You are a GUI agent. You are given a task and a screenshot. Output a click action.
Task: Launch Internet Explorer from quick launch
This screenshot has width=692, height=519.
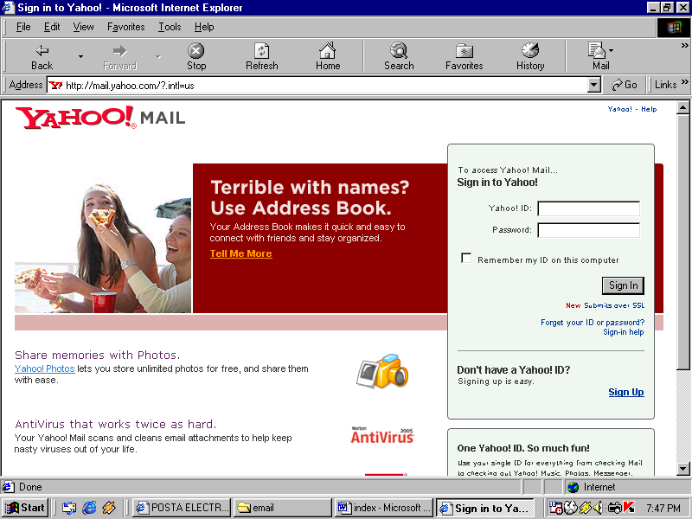click(x=89, y=508)
